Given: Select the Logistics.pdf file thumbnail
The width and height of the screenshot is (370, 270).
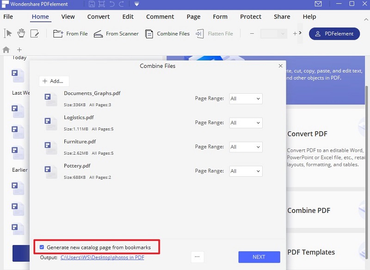Looking at the screenshot, I should (x=51, y=122).
